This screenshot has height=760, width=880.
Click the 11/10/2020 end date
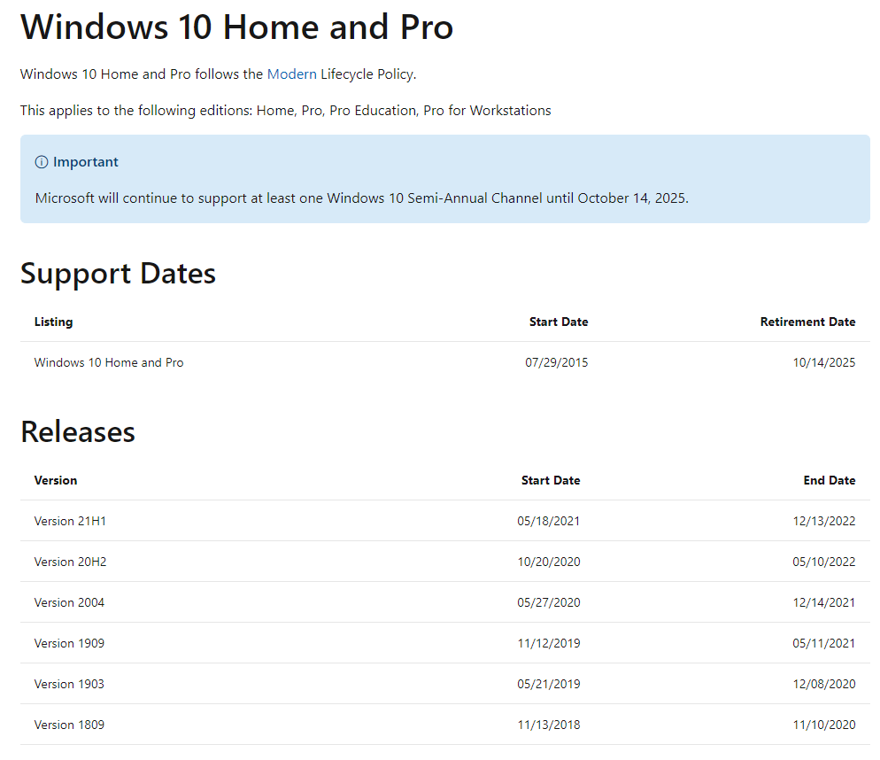(x=824, y=725)
